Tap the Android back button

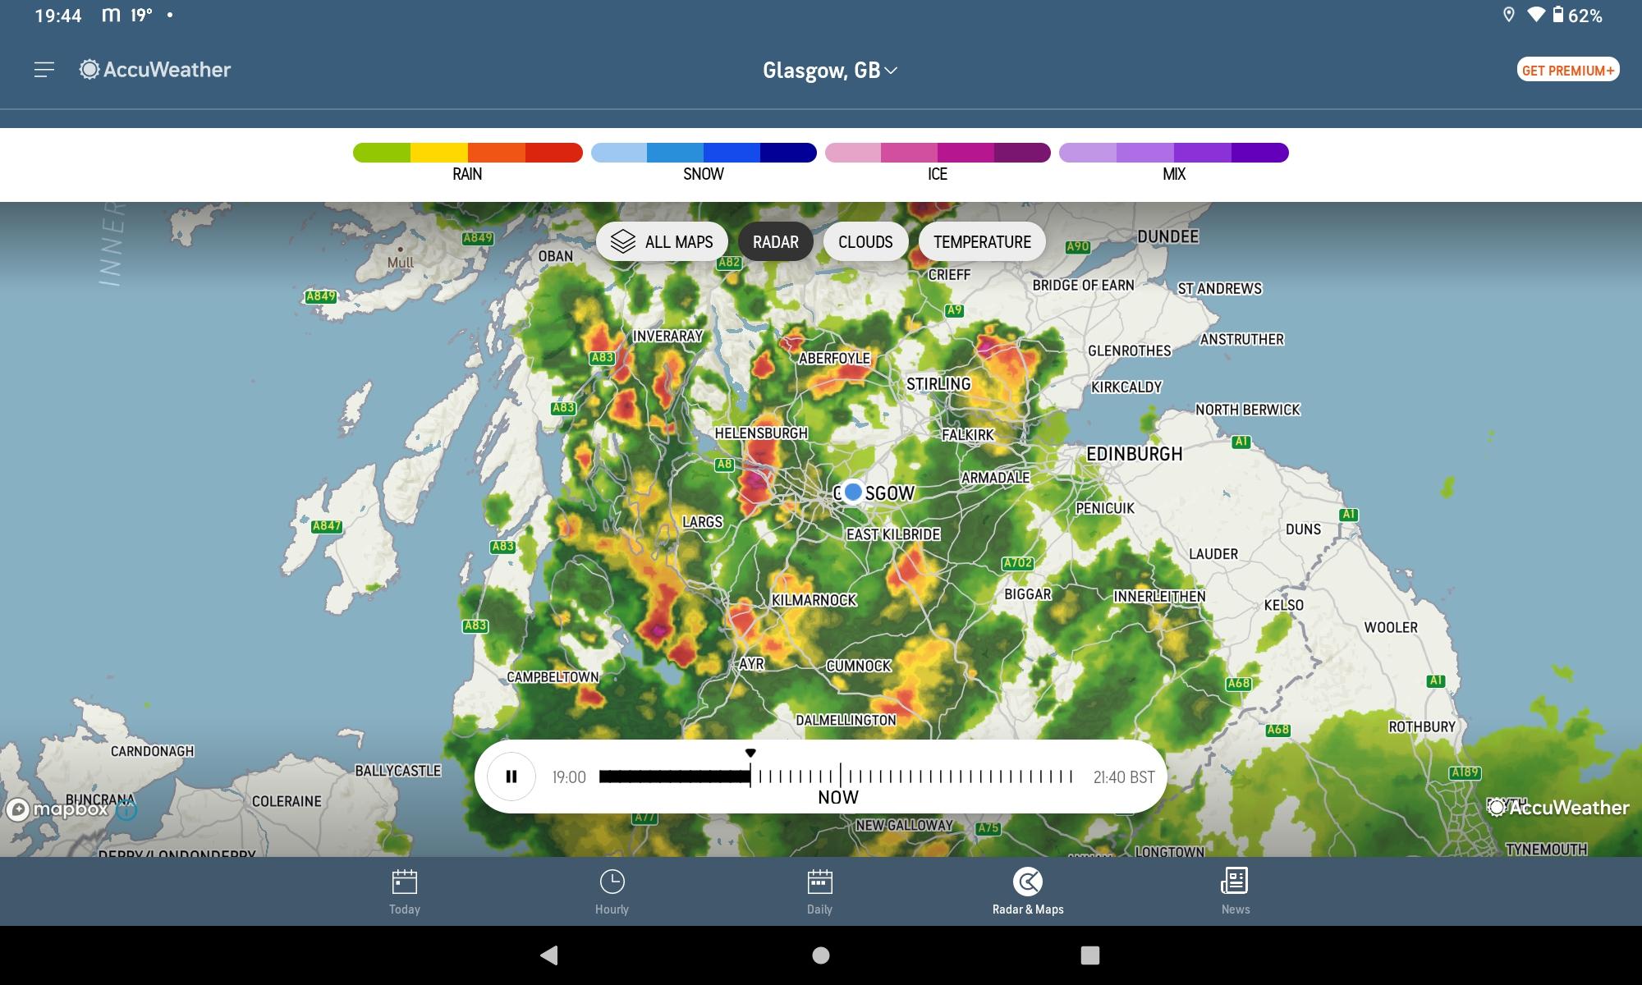[x=549, y=955]
